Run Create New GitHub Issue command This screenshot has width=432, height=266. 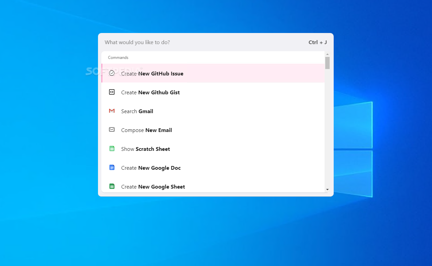(213, 73)
